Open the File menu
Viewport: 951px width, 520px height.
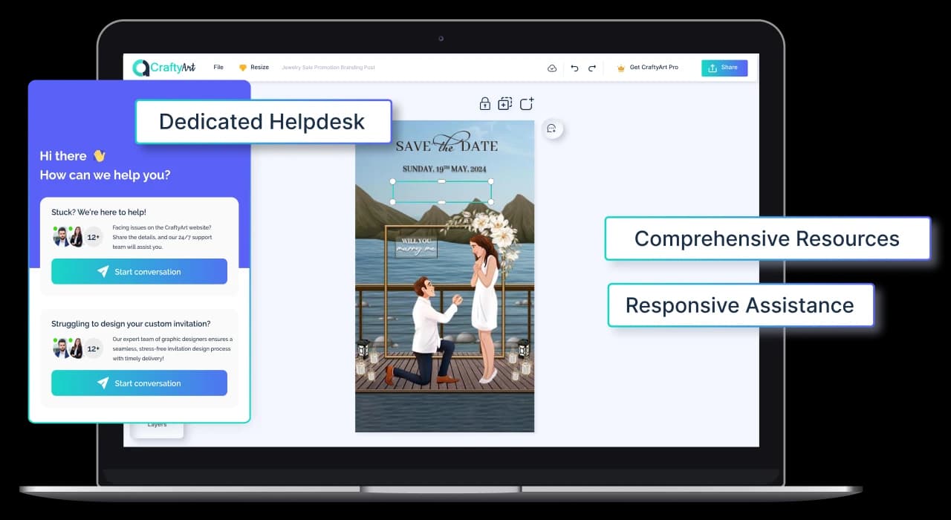[x=218, y=68]
